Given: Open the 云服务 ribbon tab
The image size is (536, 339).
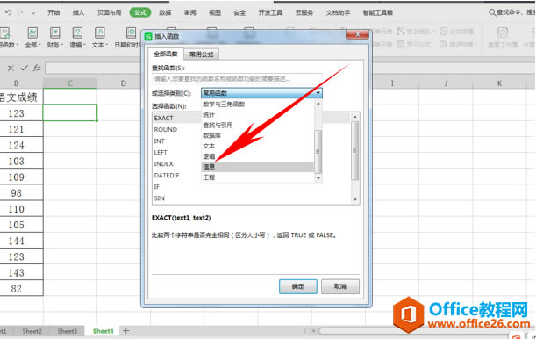Looking at the screenshot, I should click(304, 12).
